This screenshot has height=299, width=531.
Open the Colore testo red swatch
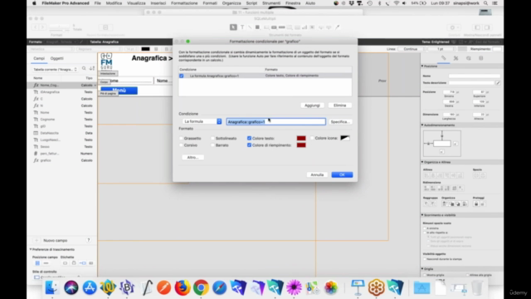pyautogui.click(x=301, y=139)
